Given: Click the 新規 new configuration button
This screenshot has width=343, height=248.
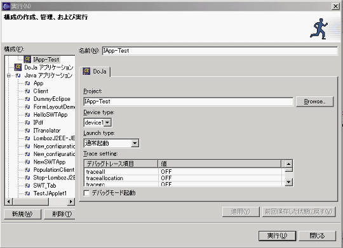Looking at the screenshot, I should pyautogui.click(x=22, y=214).
